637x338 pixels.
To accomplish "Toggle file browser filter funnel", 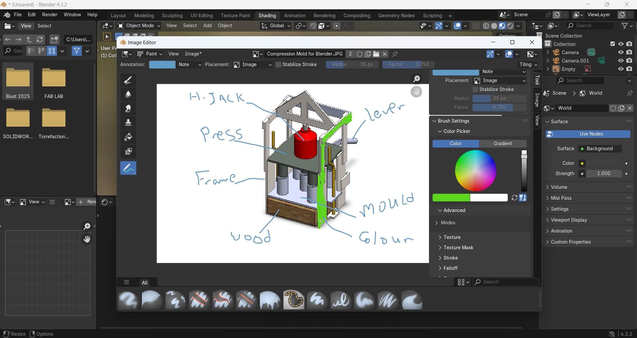I will pos(77,51).
